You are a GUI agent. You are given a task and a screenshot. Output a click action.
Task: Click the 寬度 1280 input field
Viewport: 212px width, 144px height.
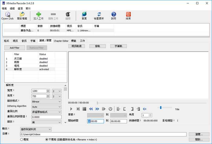point(39,91)
